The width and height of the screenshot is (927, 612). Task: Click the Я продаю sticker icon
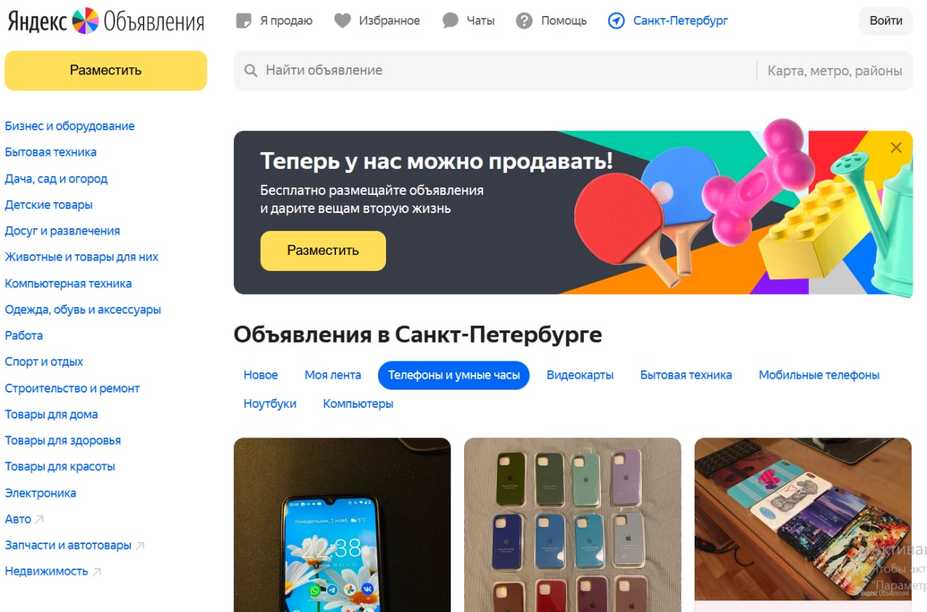click(244, 21)
